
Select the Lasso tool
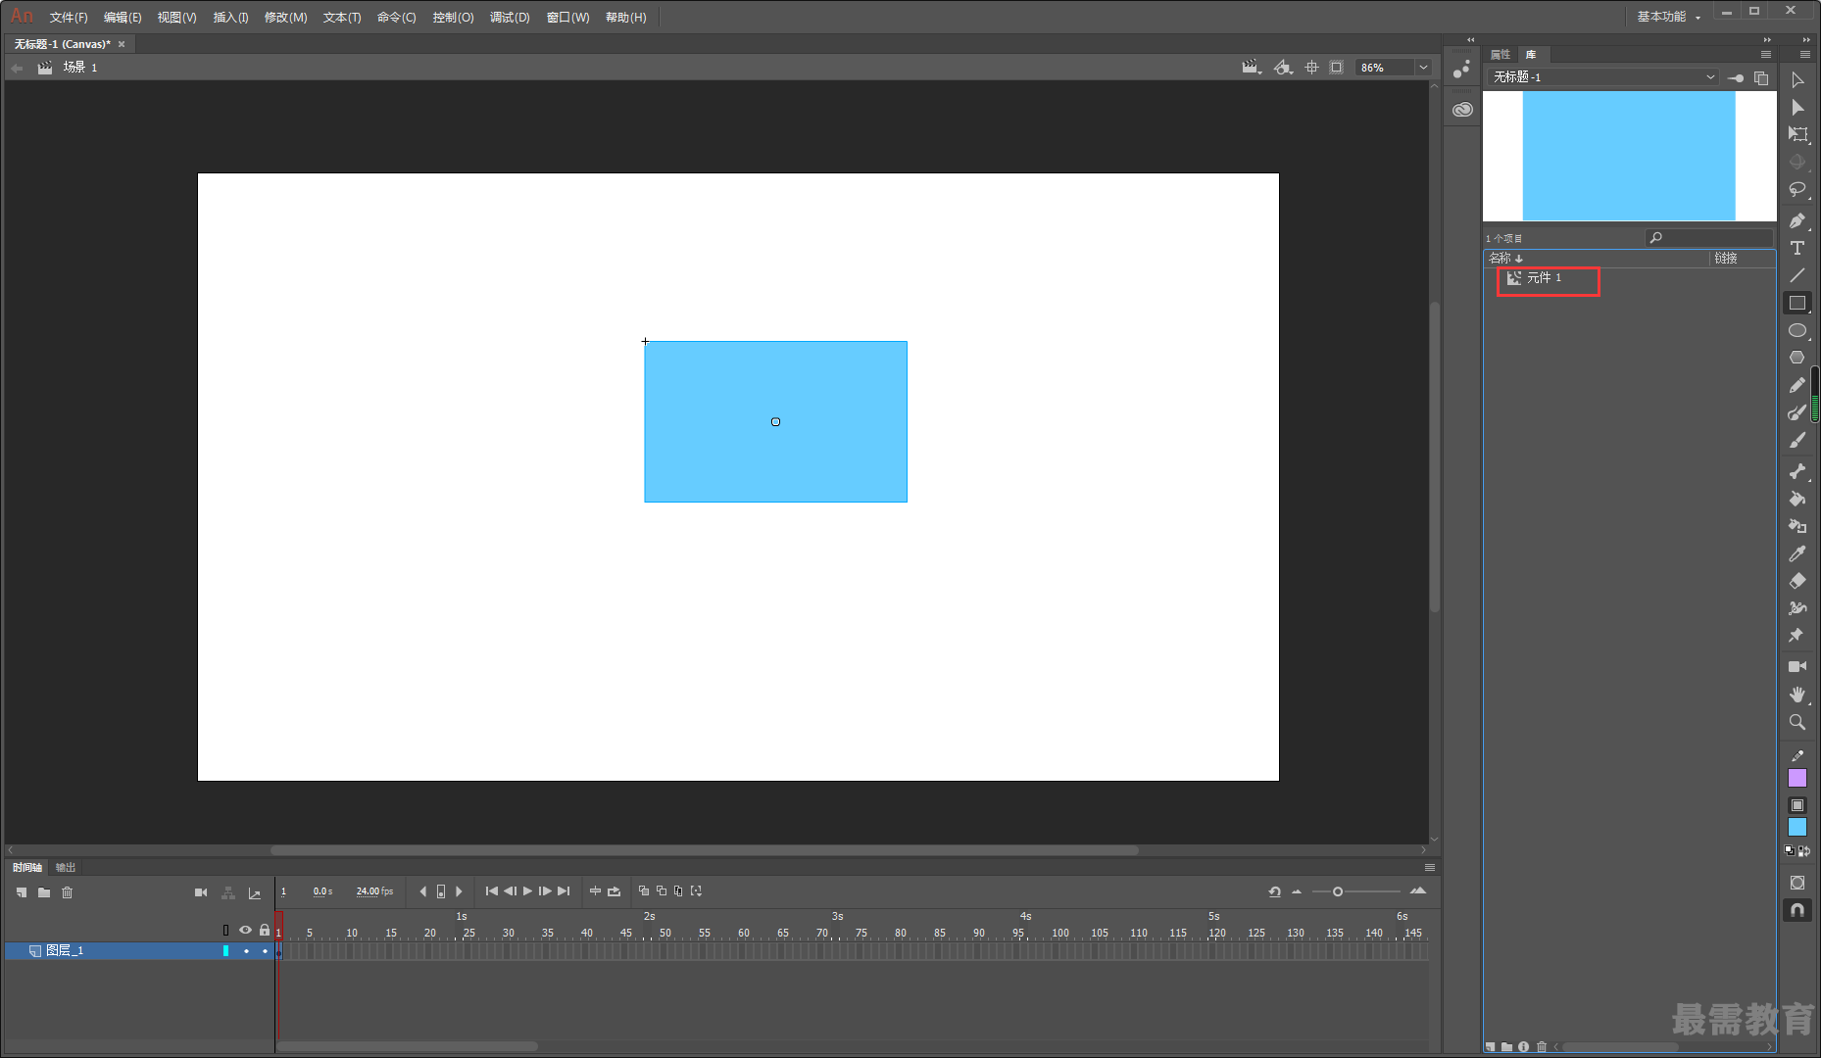click(1797, 190)
